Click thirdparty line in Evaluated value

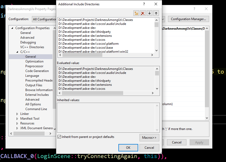click(x=85, y=81)
